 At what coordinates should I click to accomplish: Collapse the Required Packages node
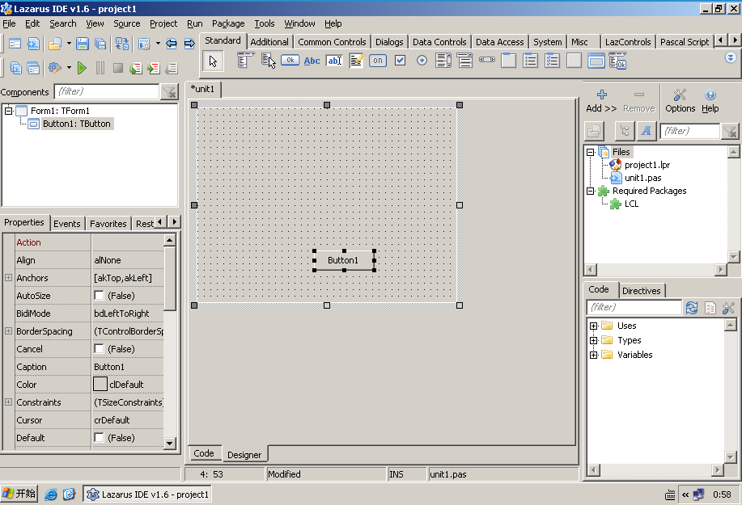click(591, 191)
